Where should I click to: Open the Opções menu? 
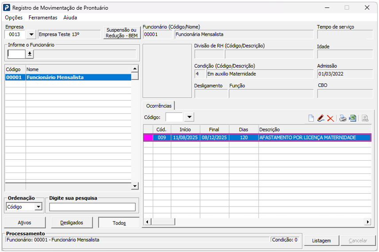click(x=14, y=18)
